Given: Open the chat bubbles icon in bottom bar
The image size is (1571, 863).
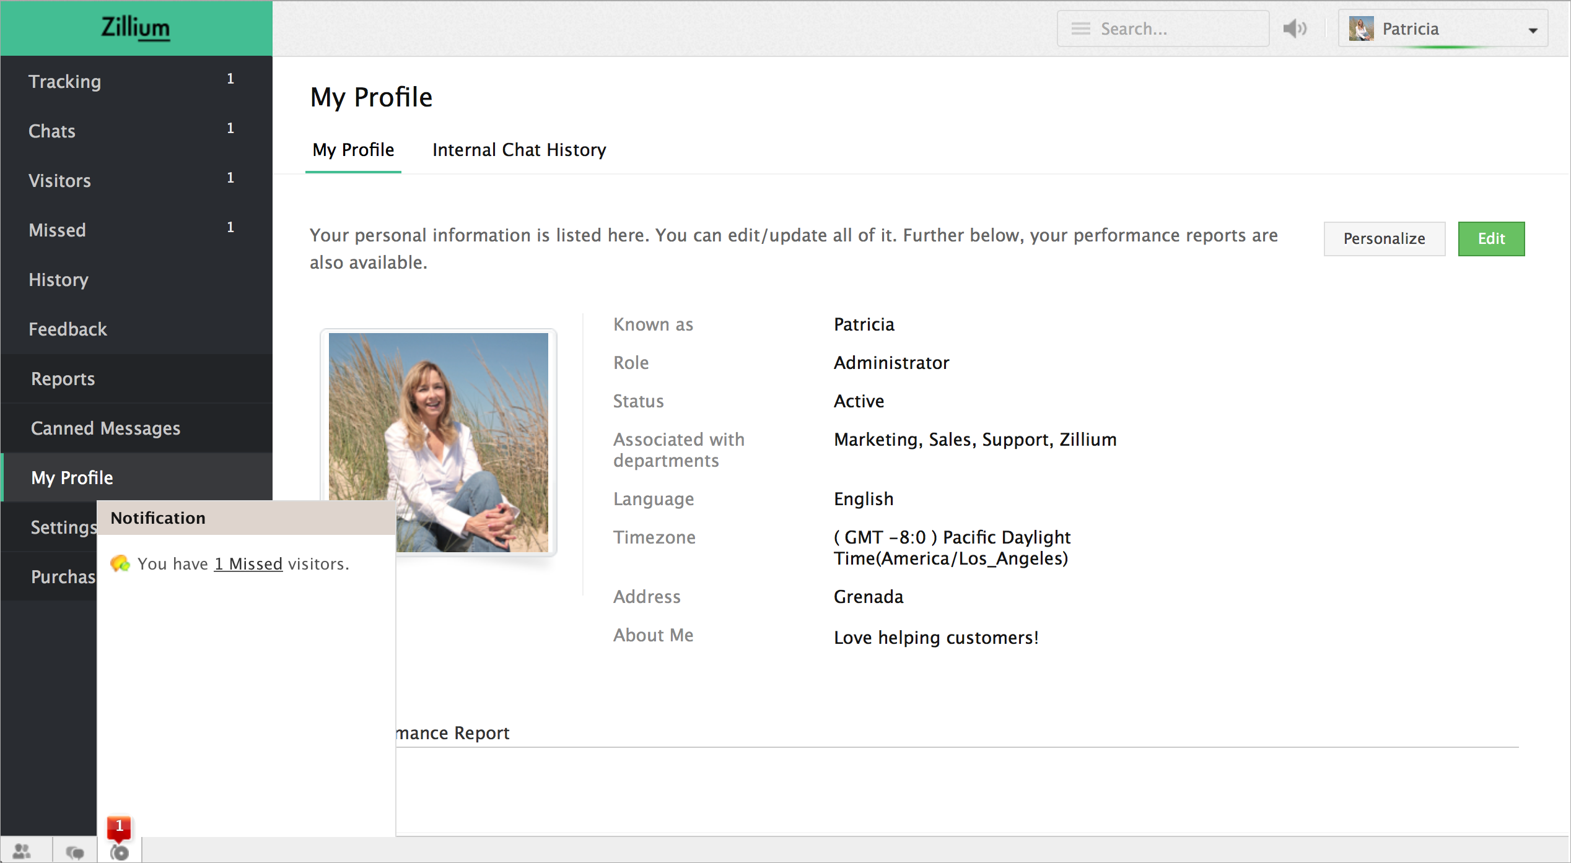Looking at the screenshot, I should pos(75,852).
